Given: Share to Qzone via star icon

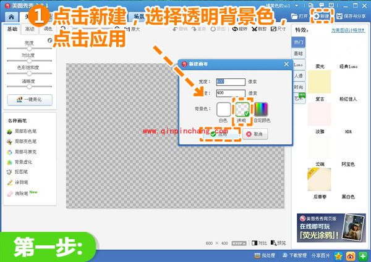Looking at the screenshot, I should [x=338, y=256].
